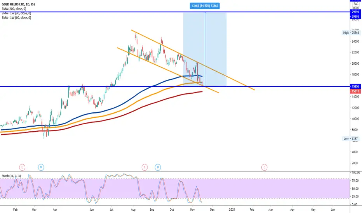Click the 25.00 stochastic axis label
This screenshot has height=213, width=362.
coord(355,197)
